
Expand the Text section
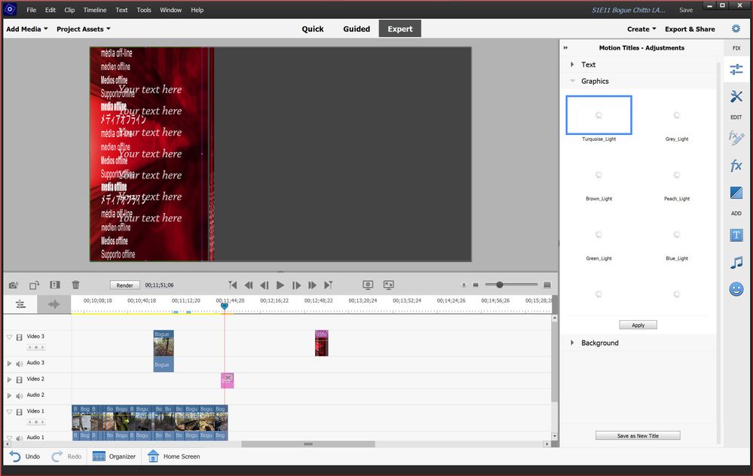pos(588,65)
